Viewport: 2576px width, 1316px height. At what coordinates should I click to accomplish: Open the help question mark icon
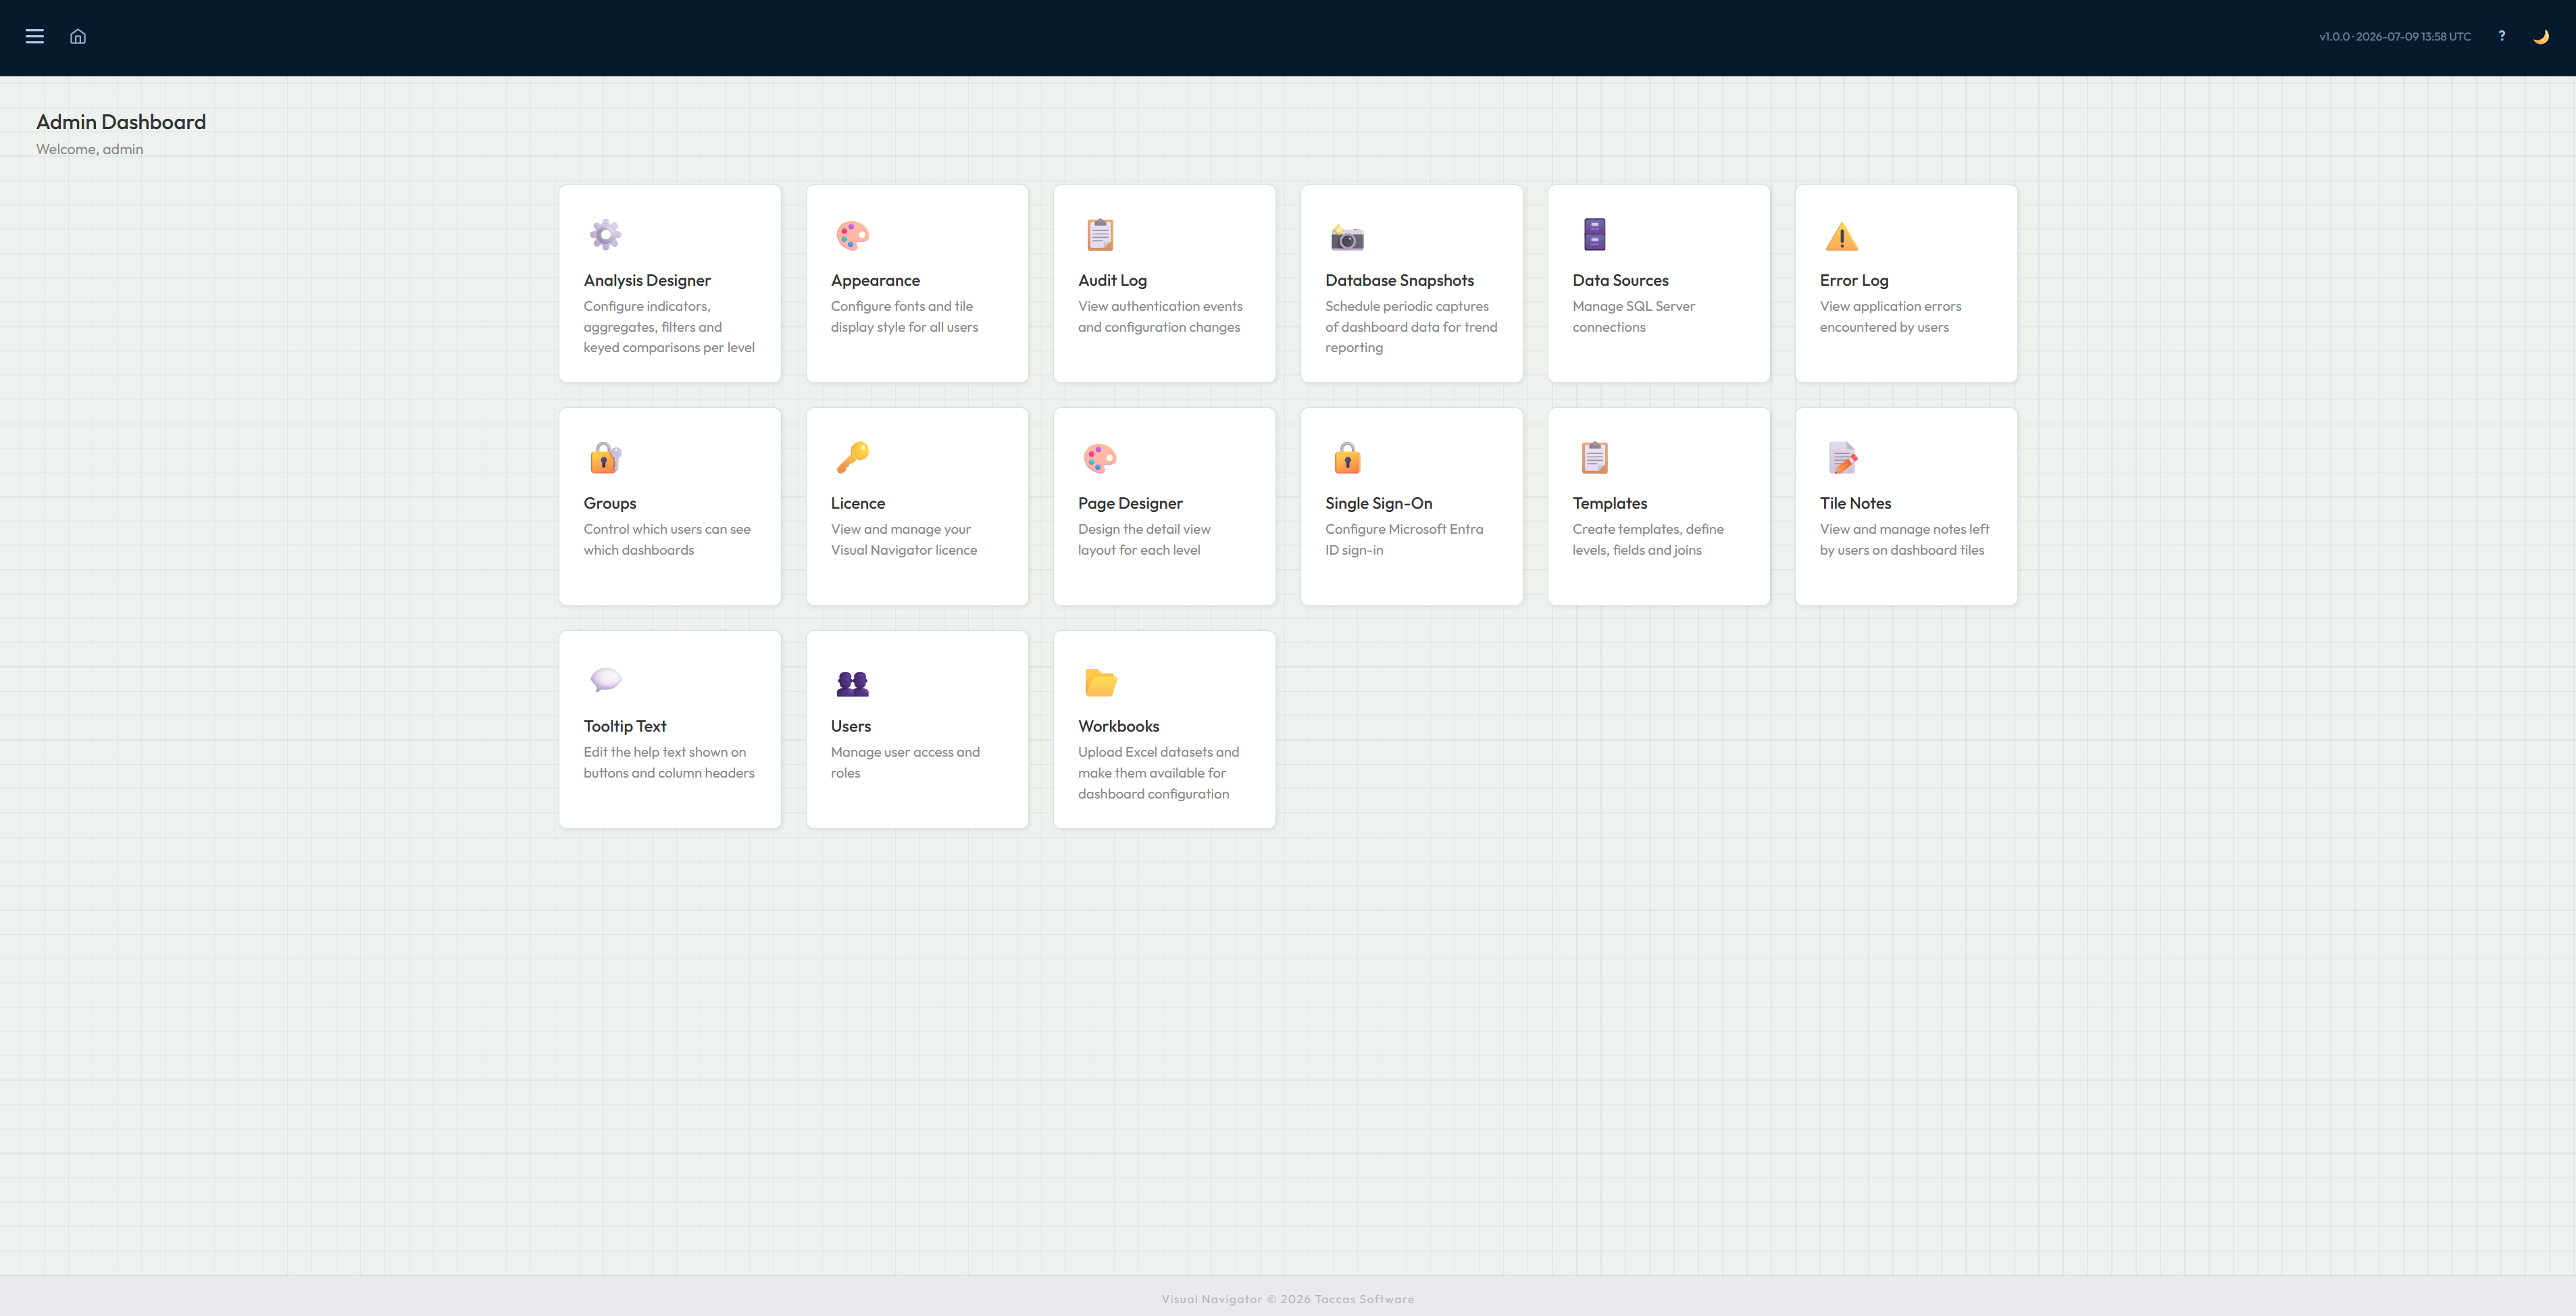click(x=2502, y=36)
